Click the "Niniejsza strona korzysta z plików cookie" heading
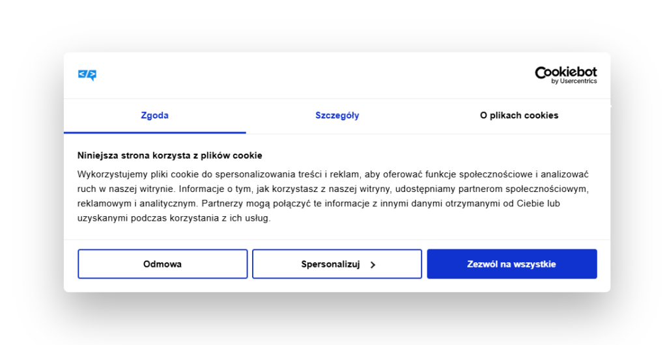667x345 pixels. pyautogui.click(x=169, y=156)
